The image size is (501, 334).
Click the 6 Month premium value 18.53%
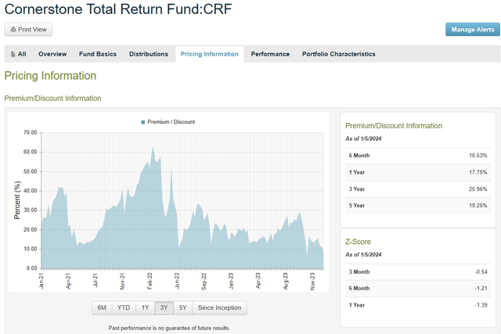click(x=478, y=156)
